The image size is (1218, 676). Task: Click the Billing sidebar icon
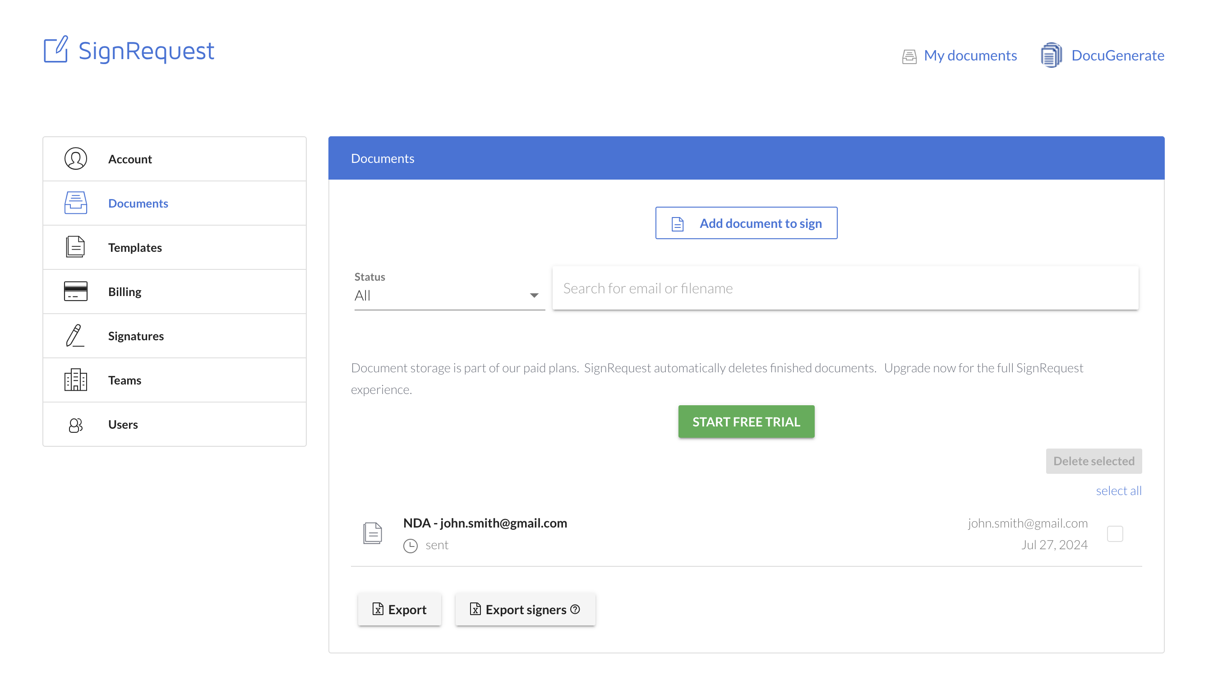coord(75,292)
